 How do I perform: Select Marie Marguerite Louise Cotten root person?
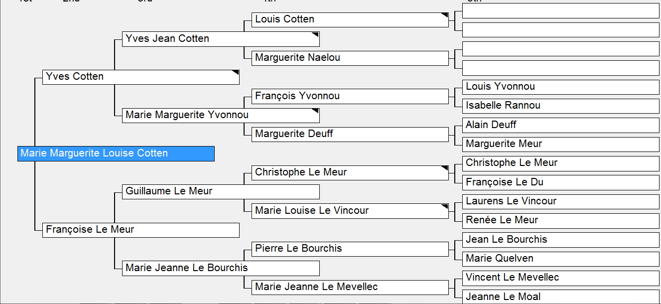[x=116, y=153]
